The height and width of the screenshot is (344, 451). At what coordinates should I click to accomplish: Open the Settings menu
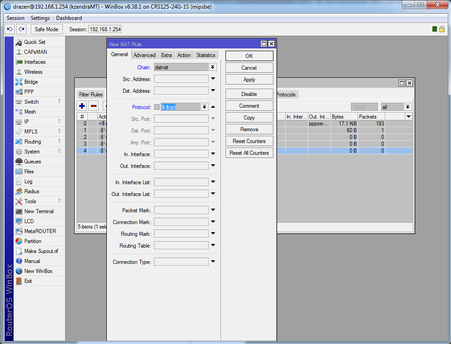40,18
